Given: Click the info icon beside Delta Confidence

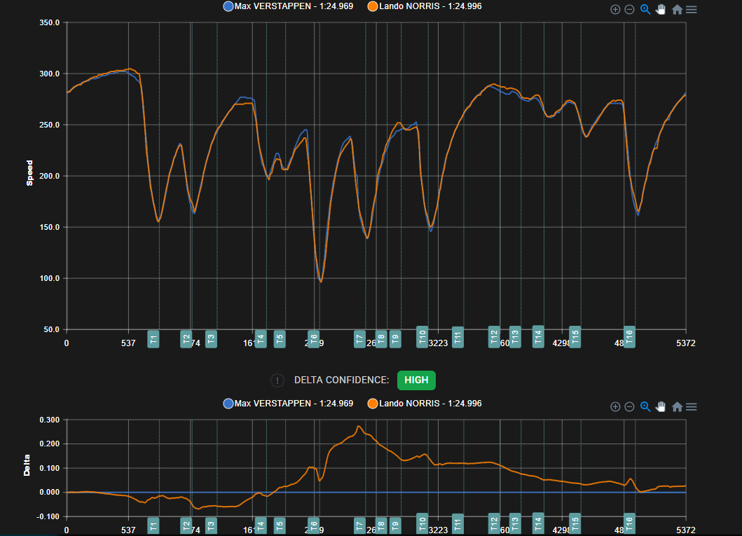Looking at the screenshot, I should click(x=277, y=380).
